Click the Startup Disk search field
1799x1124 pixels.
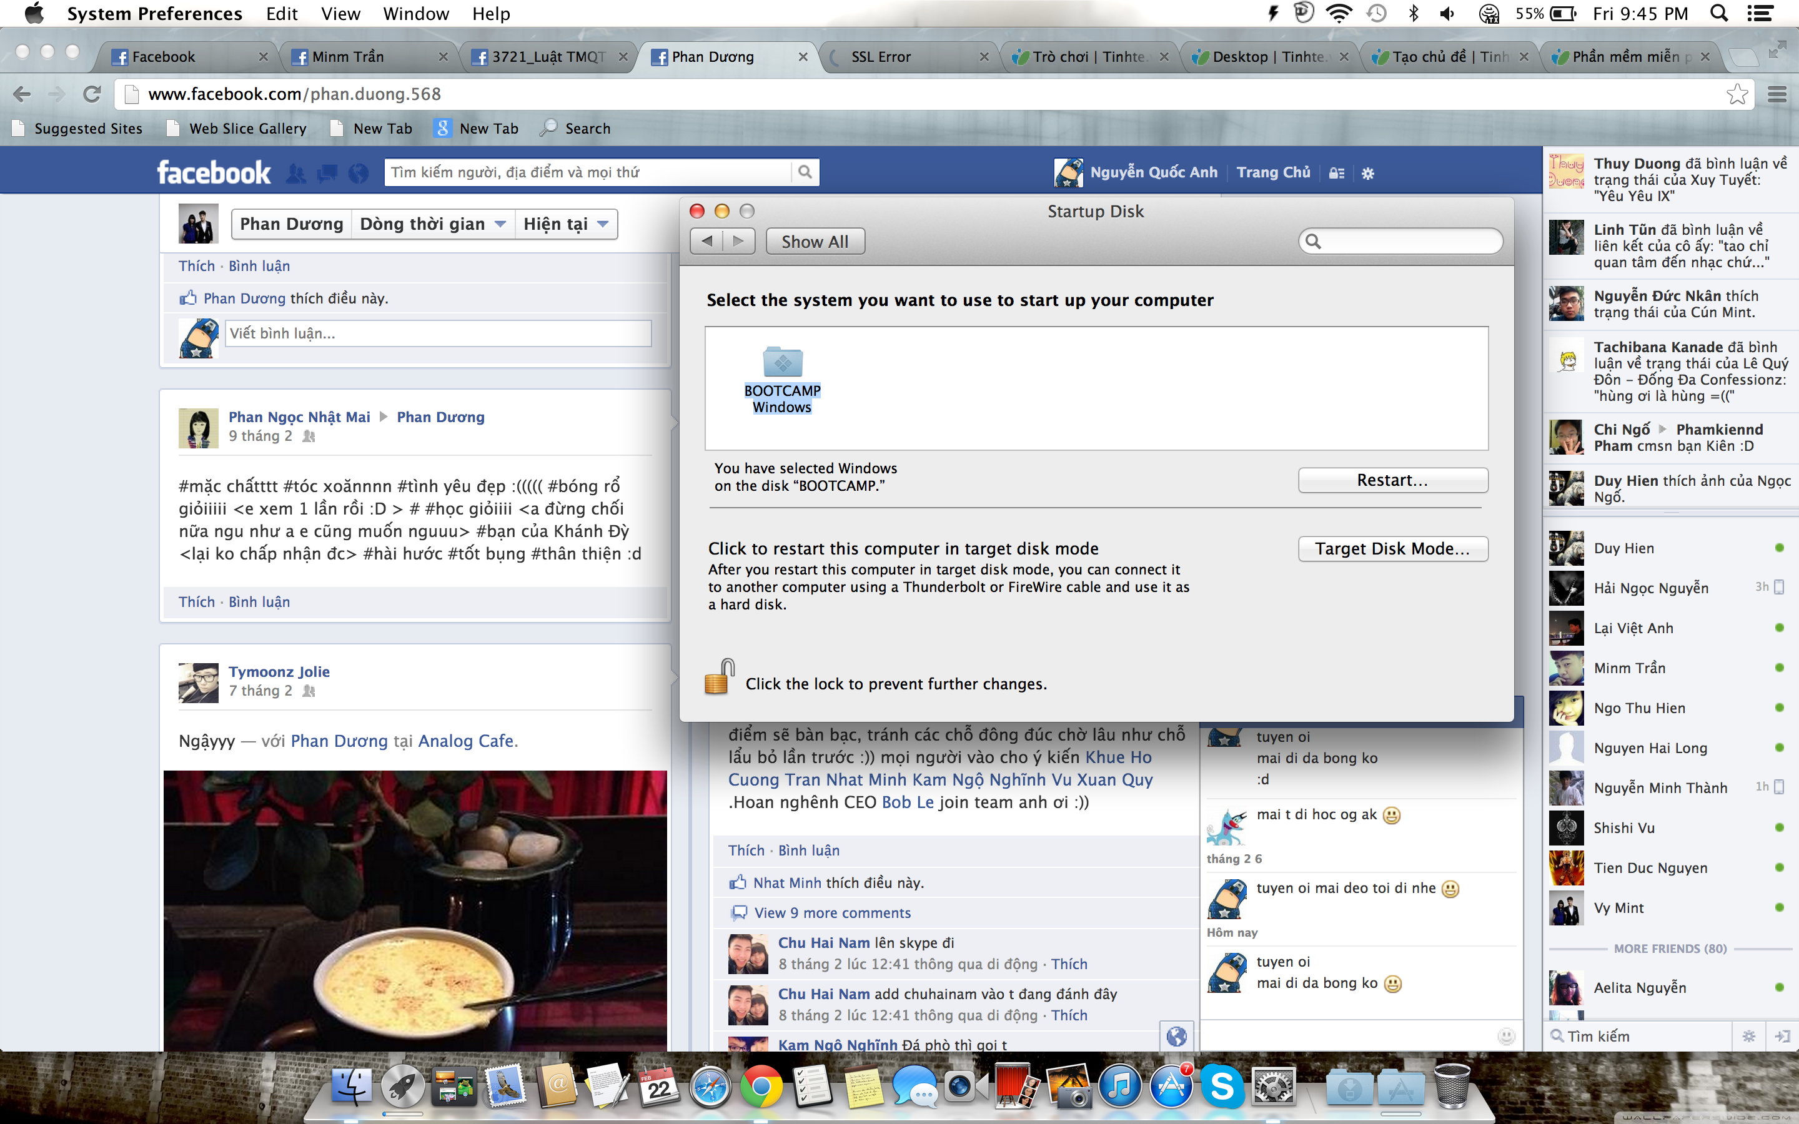tap(1400, 242)
